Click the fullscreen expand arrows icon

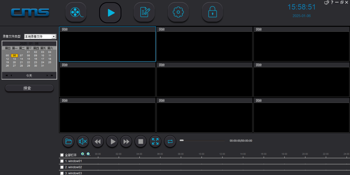155,141
